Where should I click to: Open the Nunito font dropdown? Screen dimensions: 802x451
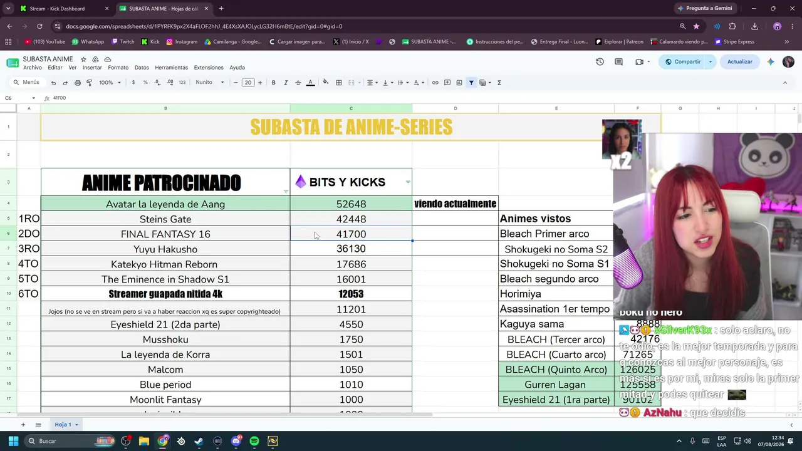point(210,83)
